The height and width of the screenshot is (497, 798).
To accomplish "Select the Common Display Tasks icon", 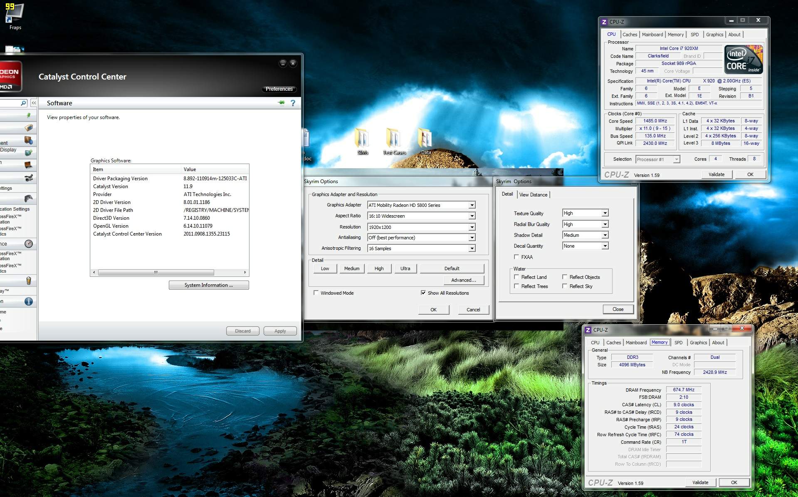I will 29,152.
